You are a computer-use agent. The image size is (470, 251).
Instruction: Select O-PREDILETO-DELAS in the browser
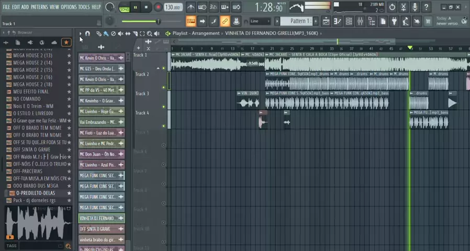click(x=35, y=193)
